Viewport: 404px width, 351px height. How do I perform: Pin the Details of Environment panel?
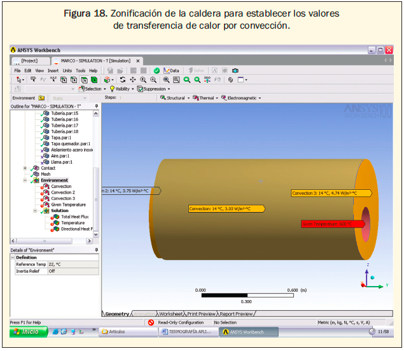tap(97, 250)
